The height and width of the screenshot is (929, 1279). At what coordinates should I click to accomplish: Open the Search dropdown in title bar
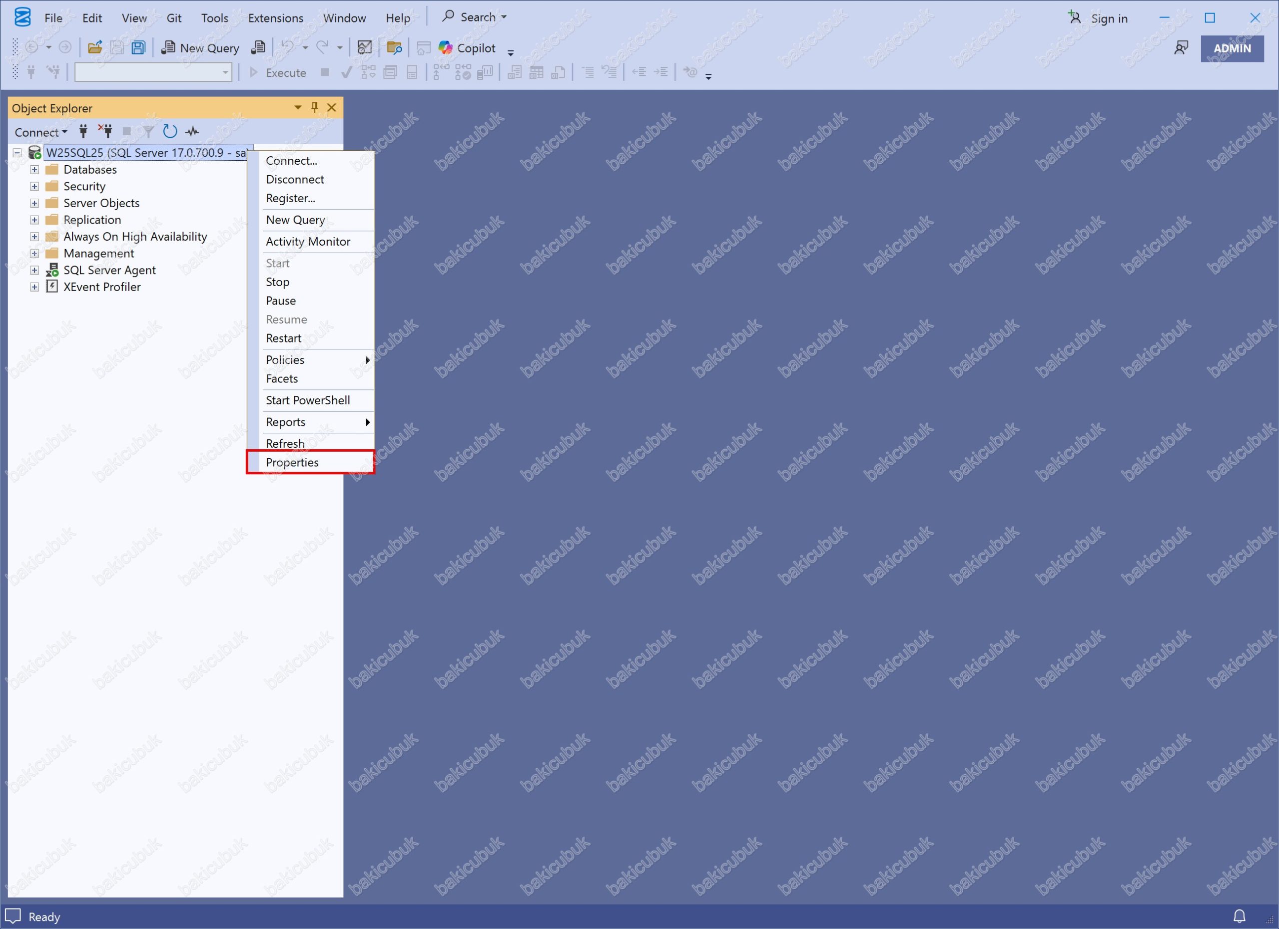click(x=475, y=17)
